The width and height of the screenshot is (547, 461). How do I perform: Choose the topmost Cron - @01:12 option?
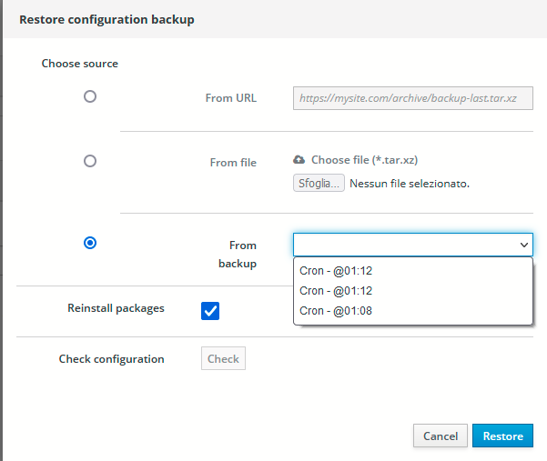click(x=413, y=271)
